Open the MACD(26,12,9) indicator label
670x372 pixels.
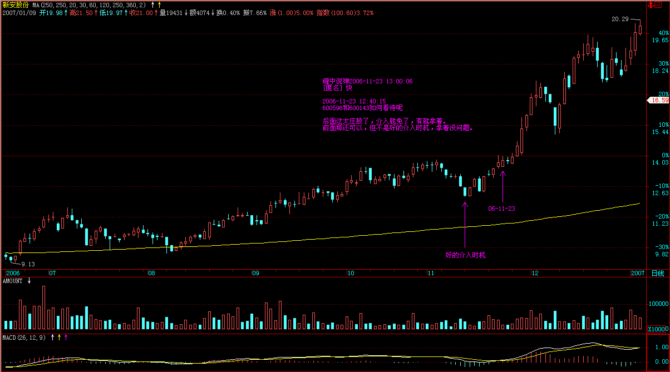pos(25,338)
